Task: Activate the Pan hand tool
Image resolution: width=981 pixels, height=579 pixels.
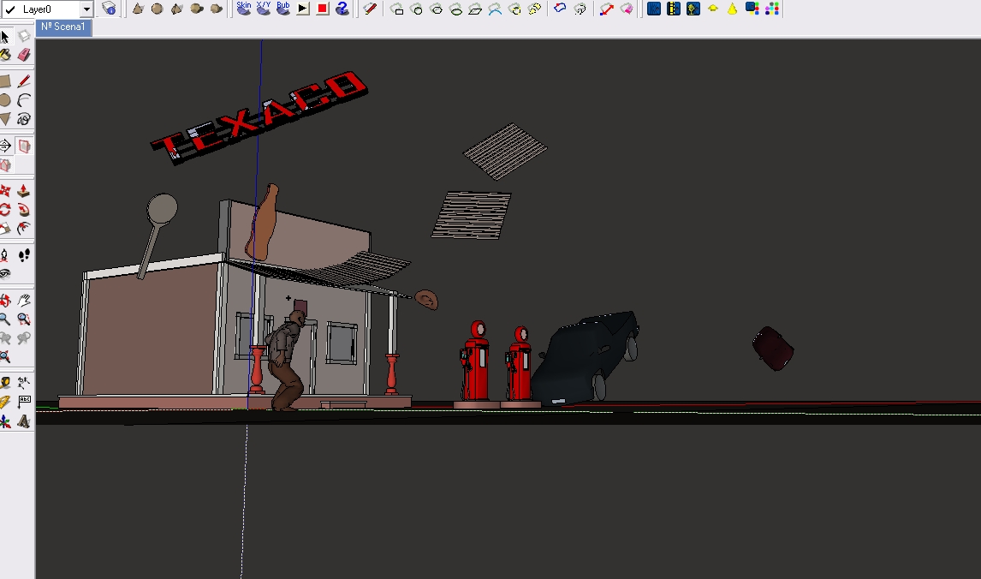Action: (x=24, y=301)
